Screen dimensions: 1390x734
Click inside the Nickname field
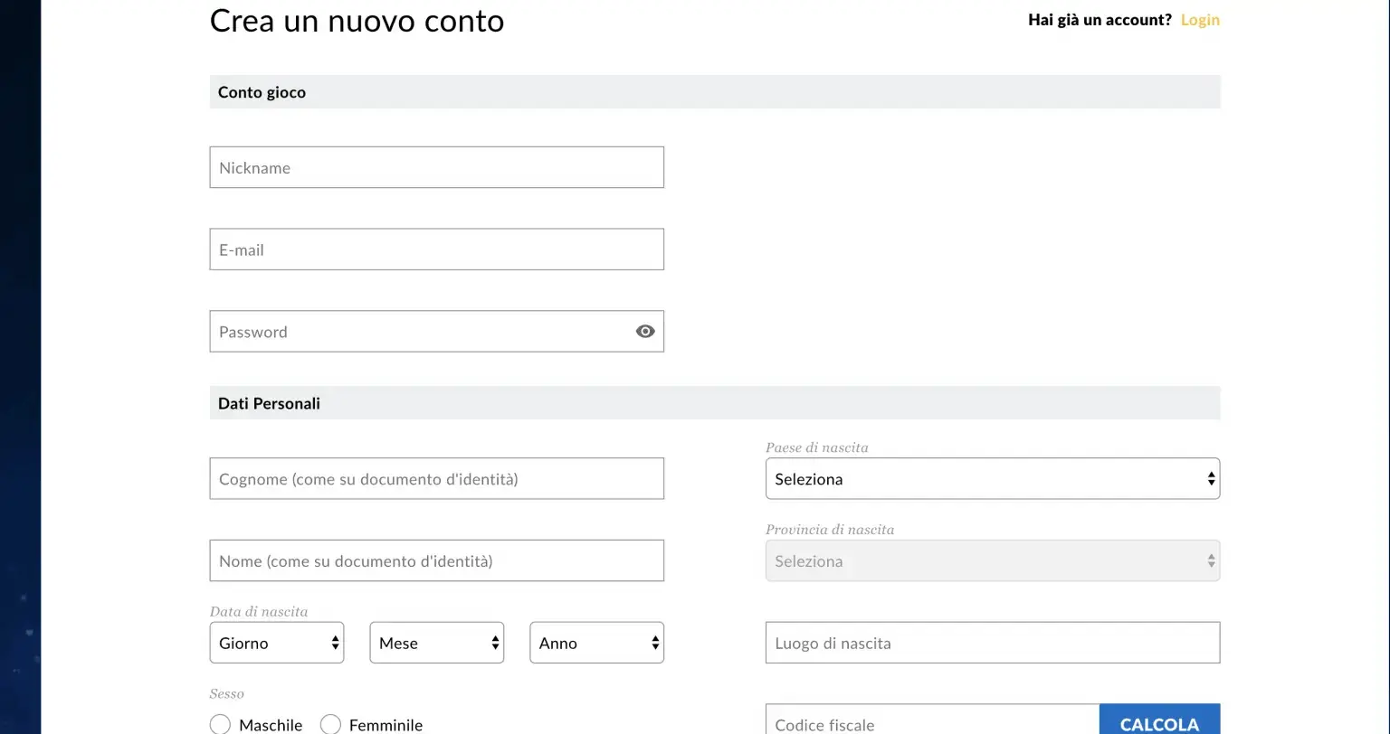(x=436, y=166)
